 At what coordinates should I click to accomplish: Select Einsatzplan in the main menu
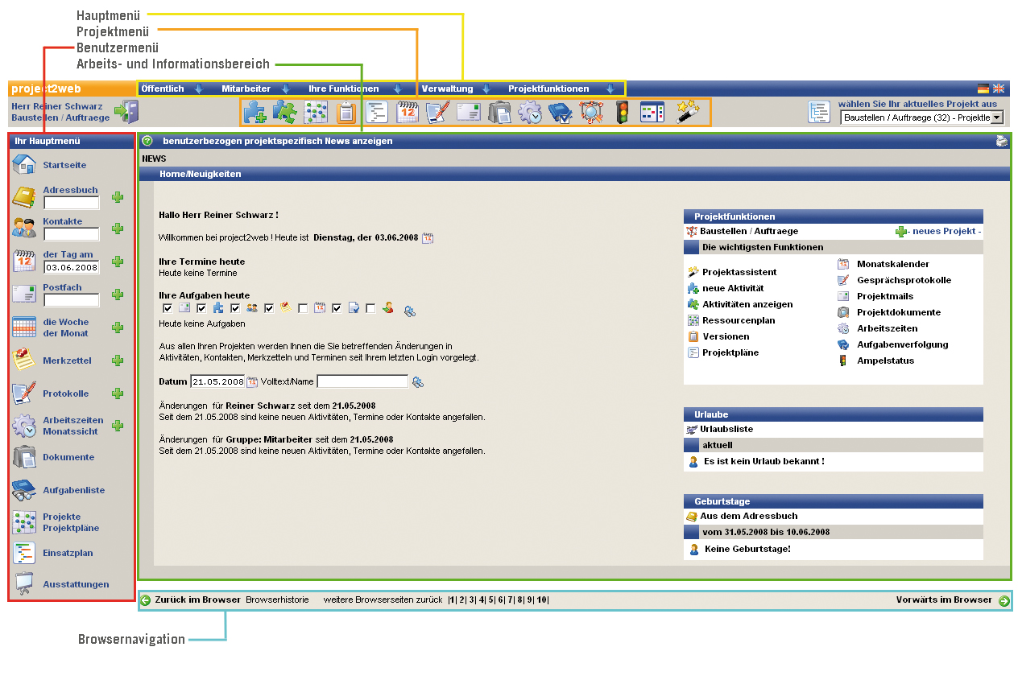pyautogui.click(x=68, y=553)
